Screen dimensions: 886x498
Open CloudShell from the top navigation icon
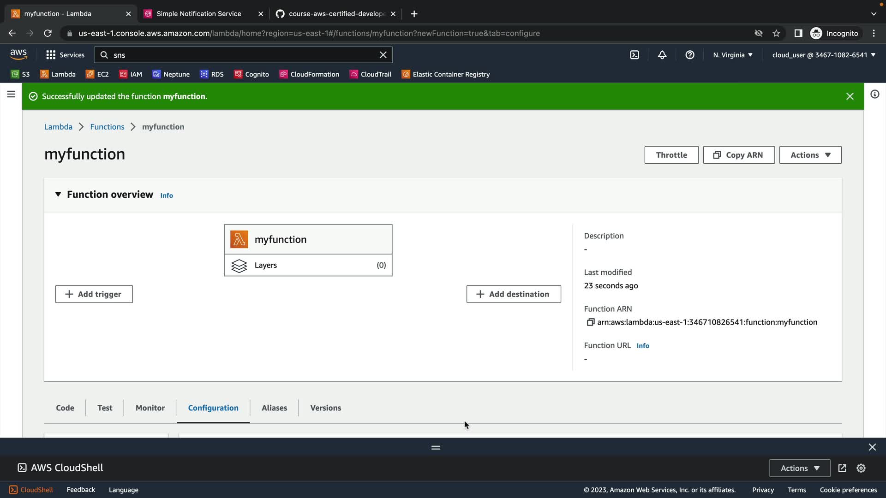pos(635,55)
